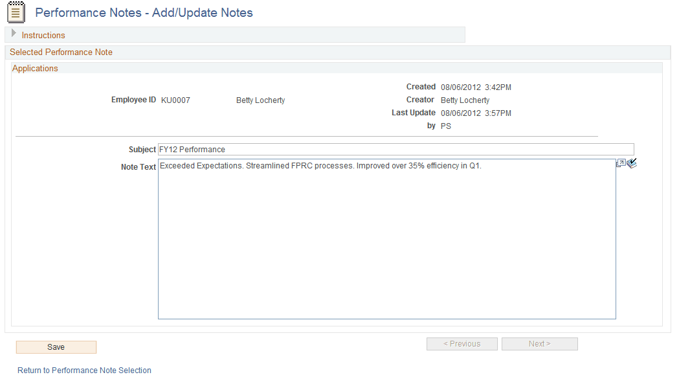Select the Employee ID value KU0007
The width and height of the screenshot is (679, 377).
click(x=175, y=99)
